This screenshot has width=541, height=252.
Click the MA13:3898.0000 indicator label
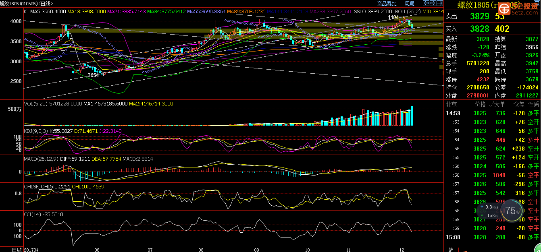pos(86,12)
